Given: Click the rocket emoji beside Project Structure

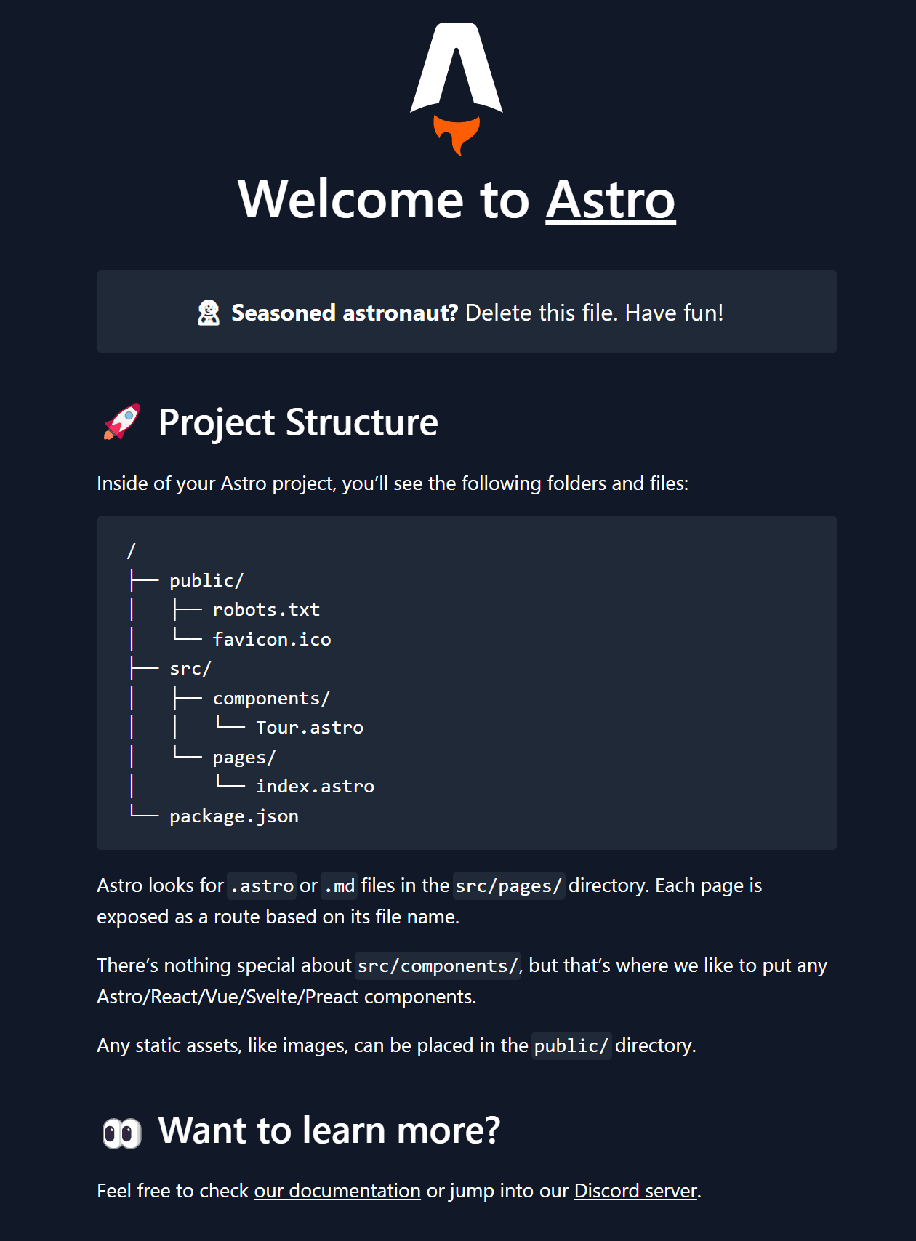Looking at the screenshot, I should click(x=121, y=422).
